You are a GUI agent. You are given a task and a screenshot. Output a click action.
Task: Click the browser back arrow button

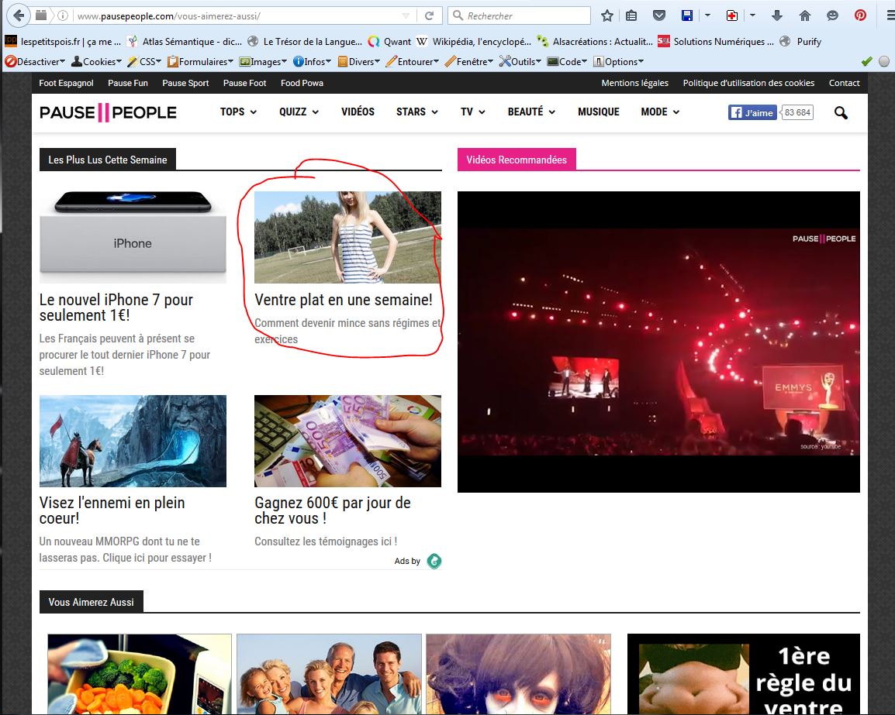(x=19, y=15)
